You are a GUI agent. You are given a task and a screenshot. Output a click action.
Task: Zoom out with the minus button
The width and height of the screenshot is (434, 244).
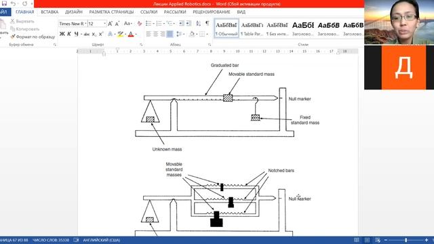coord(386,240)
